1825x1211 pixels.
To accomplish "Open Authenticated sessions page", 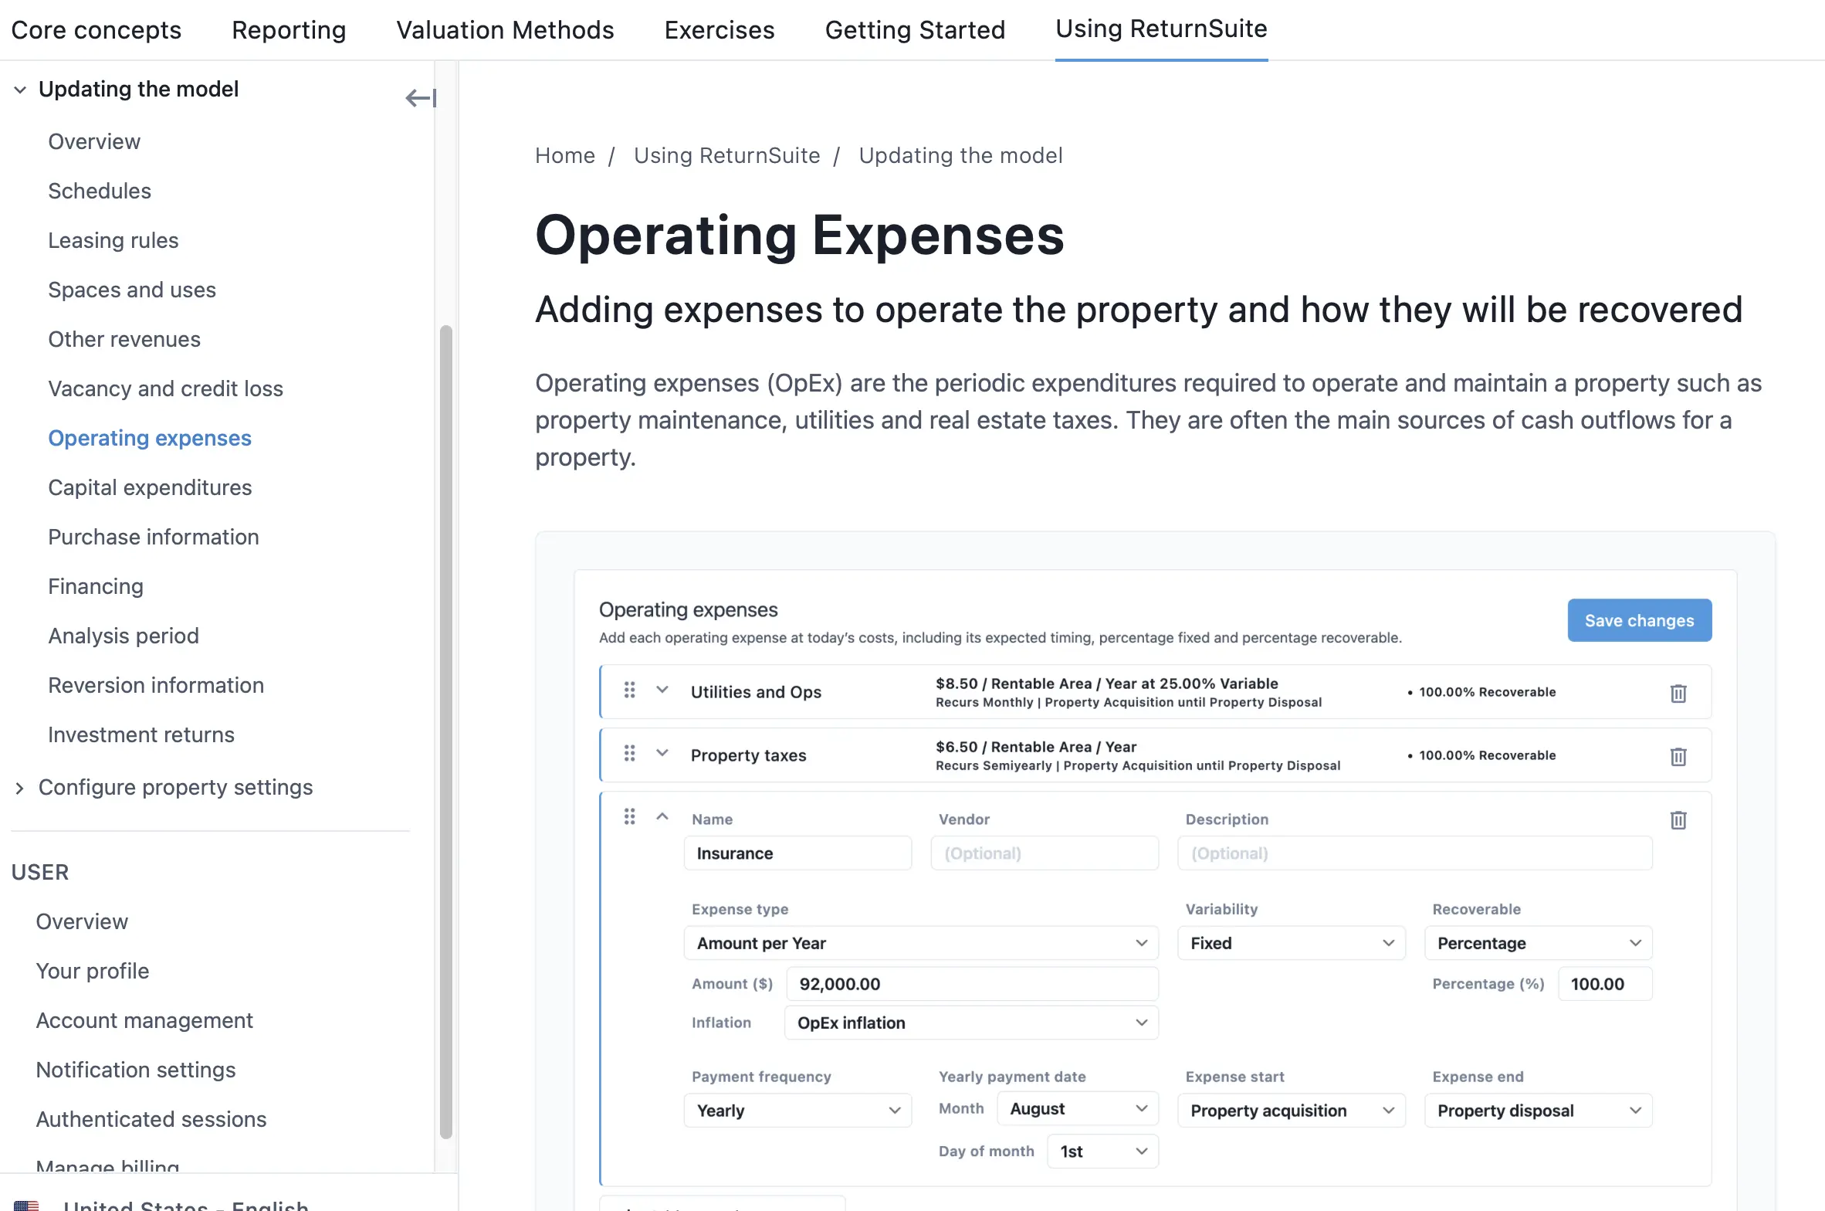I will point(151,1119).
